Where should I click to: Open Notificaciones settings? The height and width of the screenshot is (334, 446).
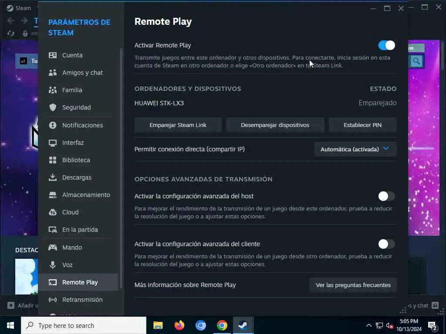coord(78,125)
